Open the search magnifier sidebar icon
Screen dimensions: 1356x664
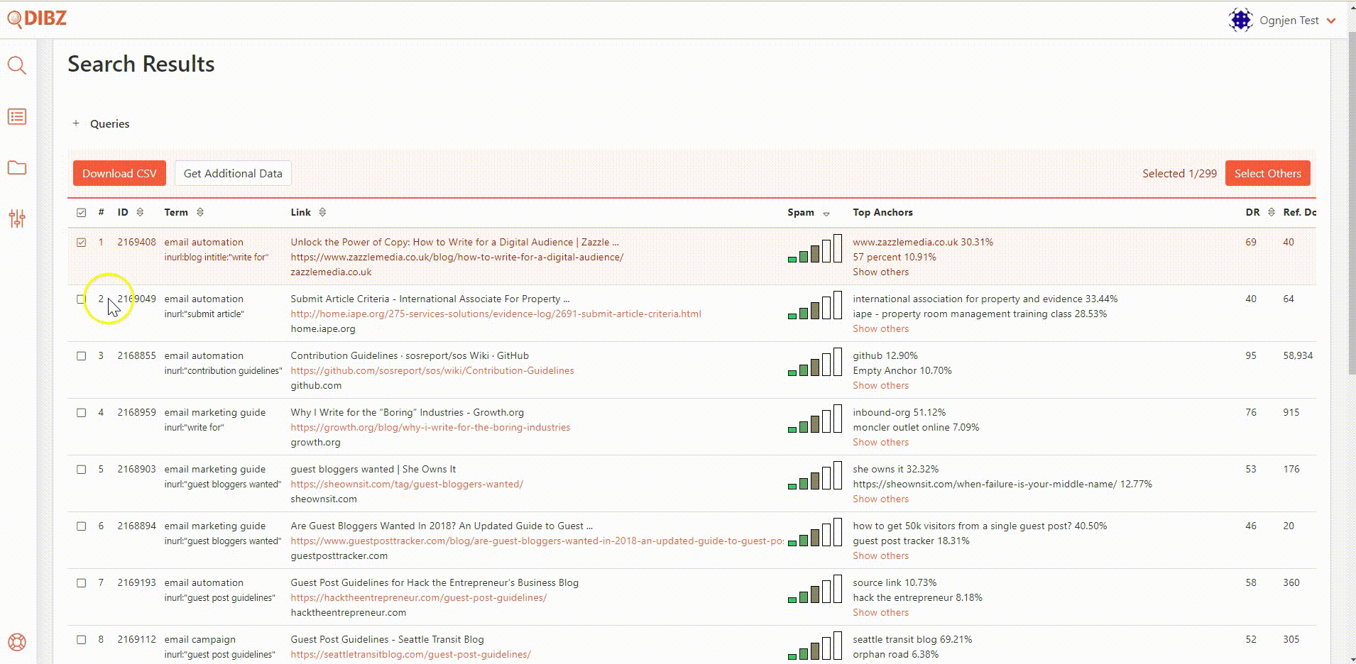tap(17, 66)
